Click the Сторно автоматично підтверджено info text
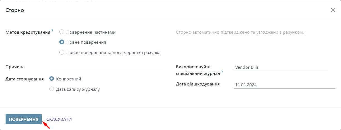This screenshot has height=130, width=341. pos(240,32)
